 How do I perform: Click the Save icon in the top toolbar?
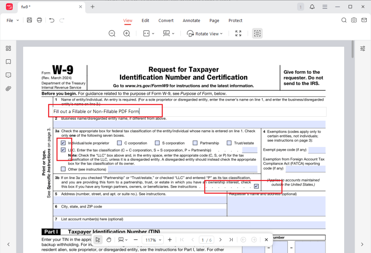(29, 20)
